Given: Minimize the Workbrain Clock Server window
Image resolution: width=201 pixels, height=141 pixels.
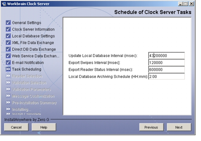Looking at the screenshot, I should tap(180, 4).
